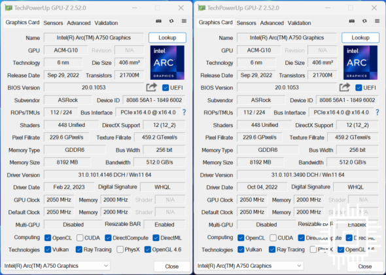Click BIOS Version 20.0.1053 field in left window
Image resolution: width=386 pixels, height=275 pixels.
pos(94,88)
